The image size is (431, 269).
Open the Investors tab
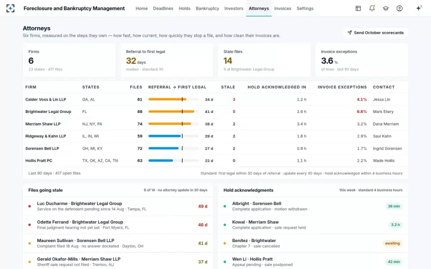click(234, 8)
